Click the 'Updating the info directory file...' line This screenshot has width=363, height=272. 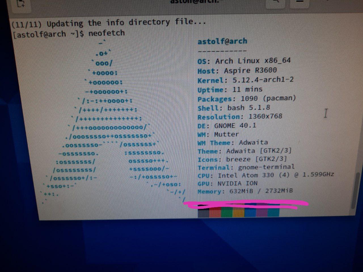109,23
